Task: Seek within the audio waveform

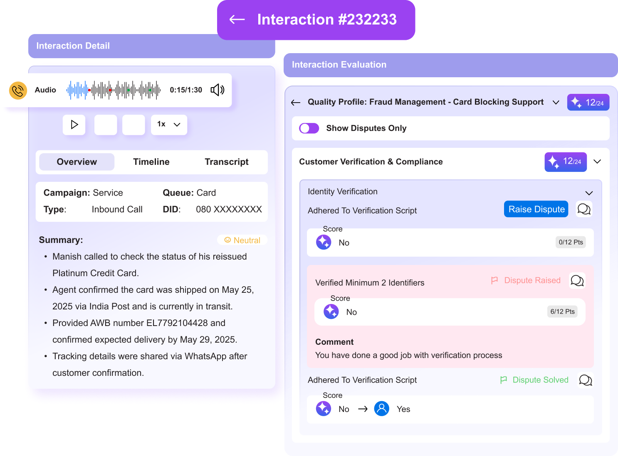Action: click(x=114, y=90)
